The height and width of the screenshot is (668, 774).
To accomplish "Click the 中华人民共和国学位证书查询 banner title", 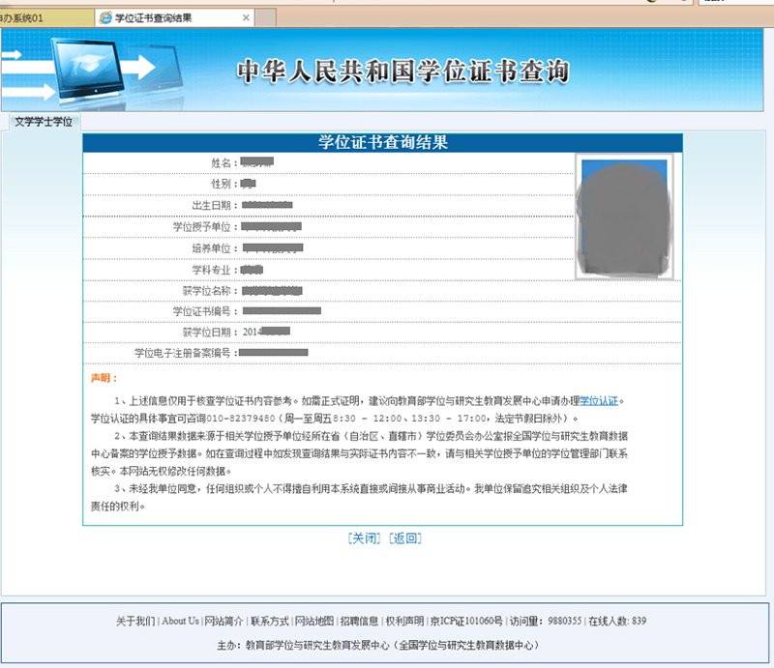I will click(x=402, y=73).
